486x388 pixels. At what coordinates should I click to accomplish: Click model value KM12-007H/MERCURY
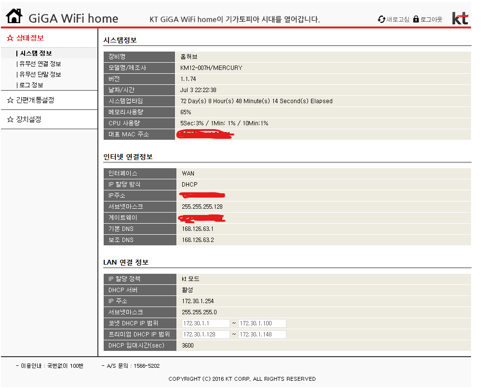point(211,68)
